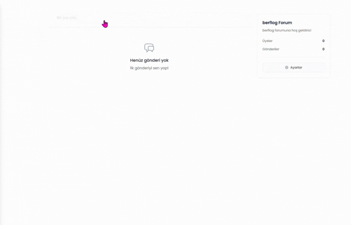Click the 'berflog forumuna hoş geldiniz!' welcome text

pyautogui.click(x=287, y=30)
